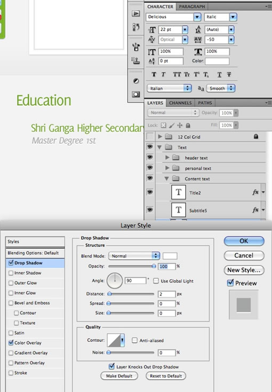Click the Faux Bold style icon
The image size is (272, 392).
(x=154, y=74)
